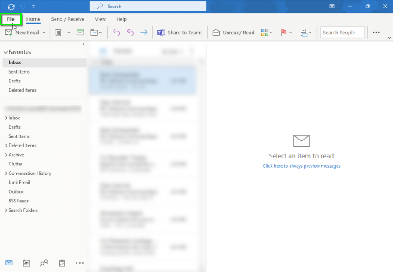Expand the account's Deleted Items chevron

(x=6, y=146)
